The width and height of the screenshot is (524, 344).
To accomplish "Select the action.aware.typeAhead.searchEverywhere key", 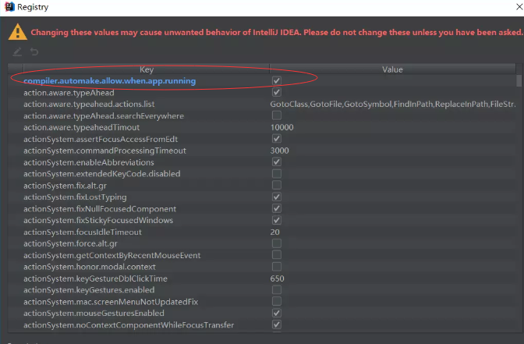I will (x=104, y=116).
